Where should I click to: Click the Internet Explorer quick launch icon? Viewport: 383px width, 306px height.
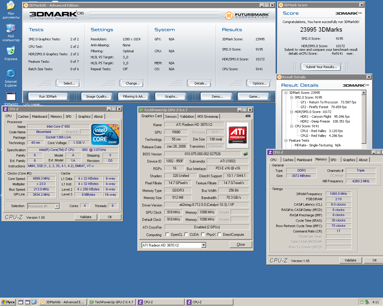point(34,302)
